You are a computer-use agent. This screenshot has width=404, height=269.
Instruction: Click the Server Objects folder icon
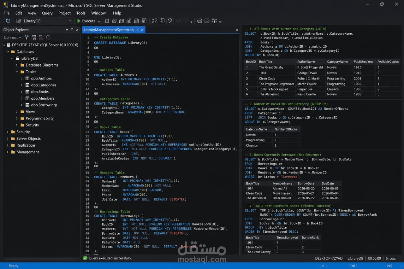click(x=13, y=138)
